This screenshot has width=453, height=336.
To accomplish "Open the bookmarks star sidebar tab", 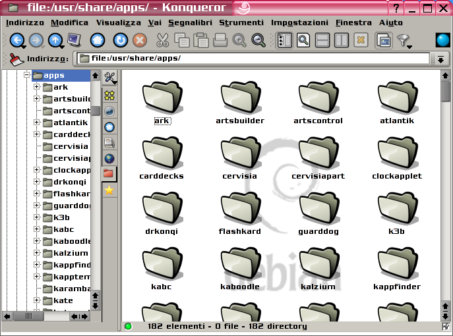I will [x=109, y=190].
